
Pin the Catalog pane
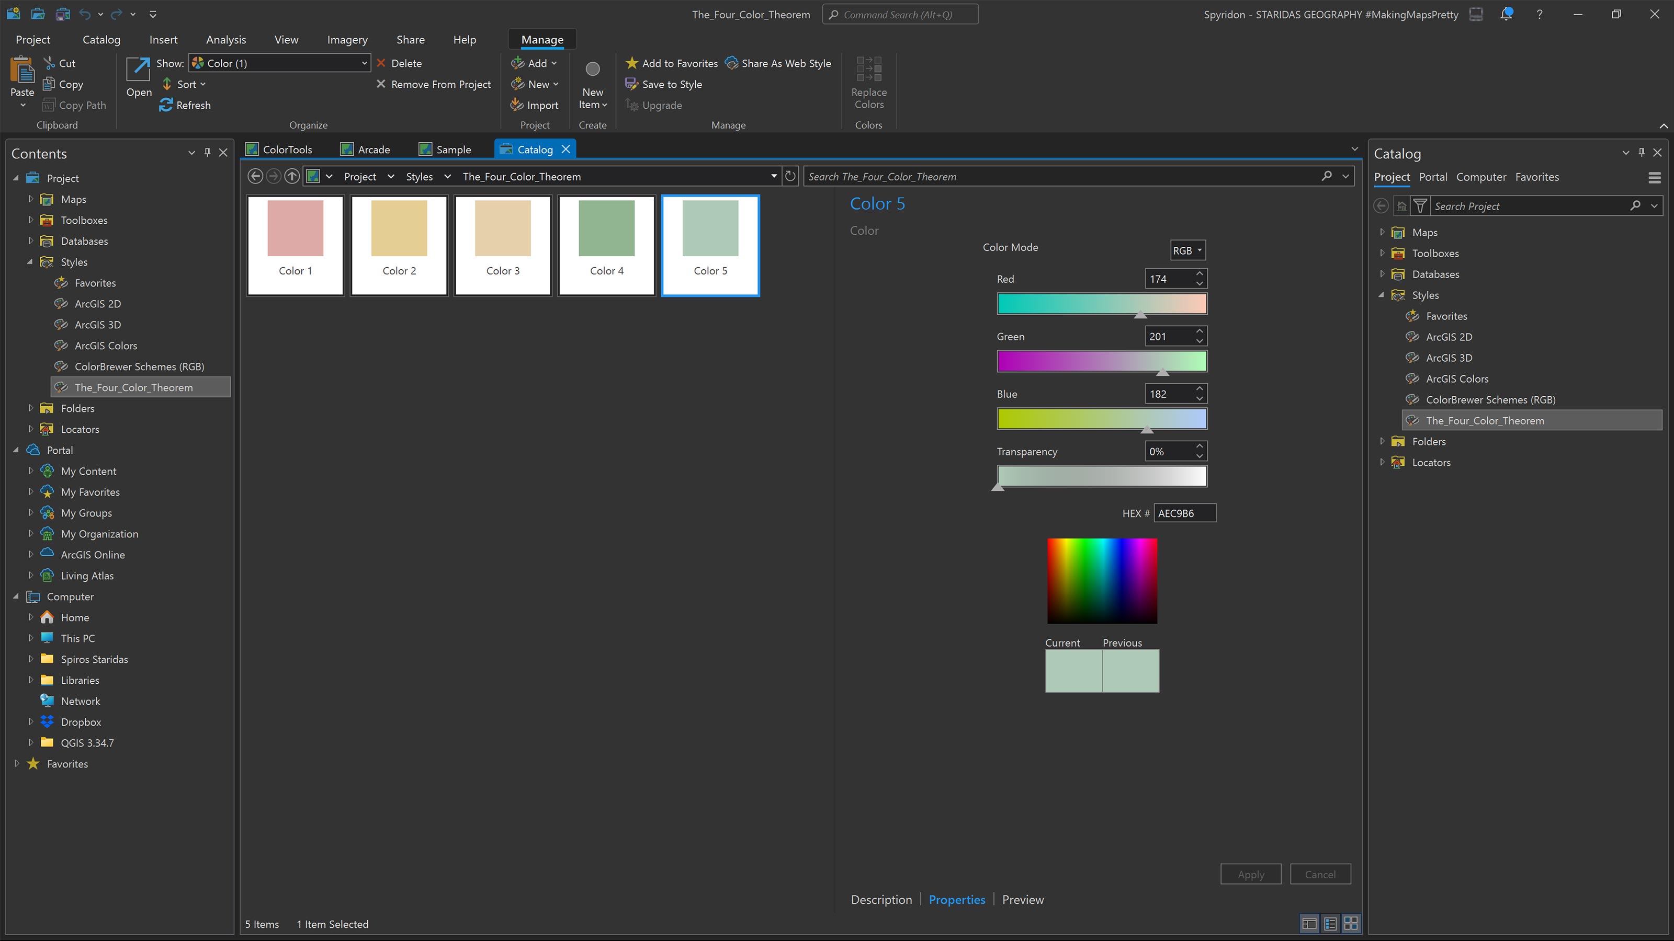click(x=1642, y=153)
